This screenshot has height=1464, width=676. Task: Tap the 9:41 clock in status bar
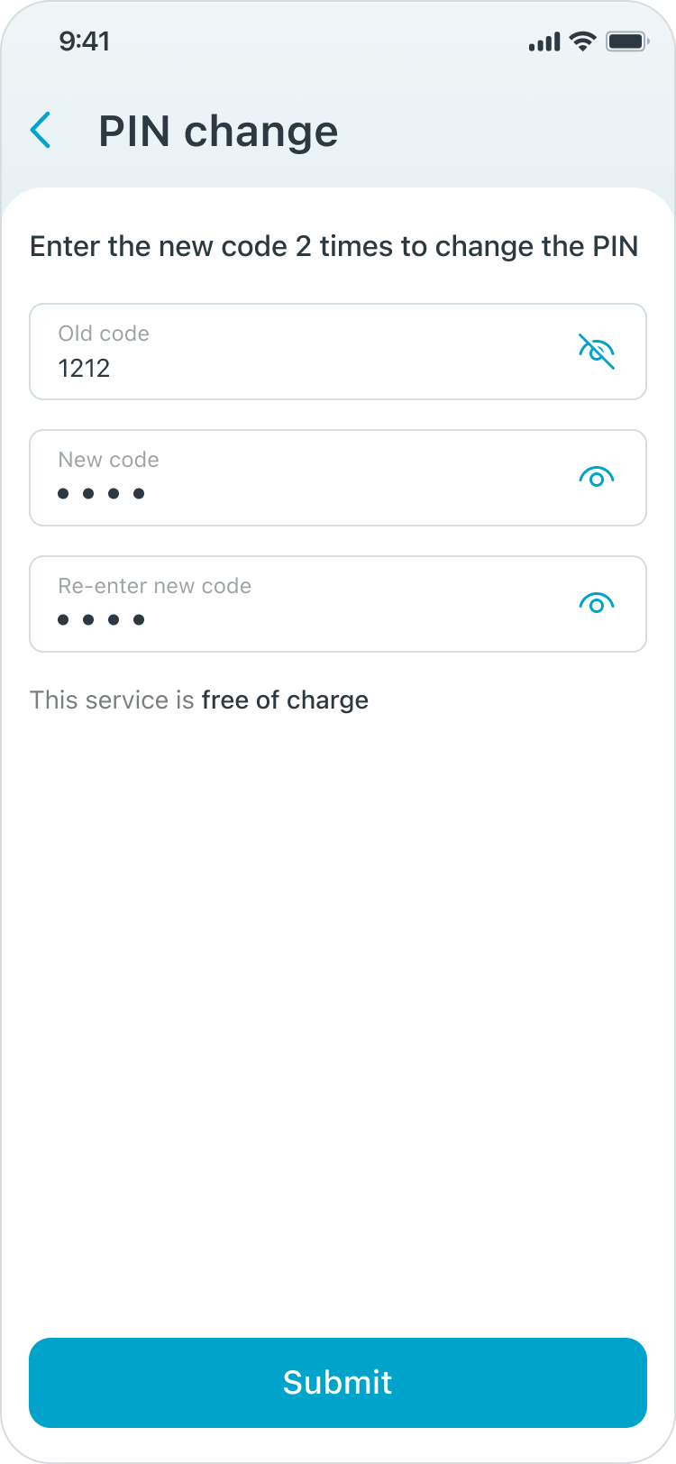[84, 41]
